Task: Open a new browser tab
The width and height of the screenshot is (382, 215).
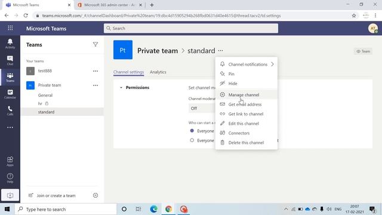Action: coord(152,5)
